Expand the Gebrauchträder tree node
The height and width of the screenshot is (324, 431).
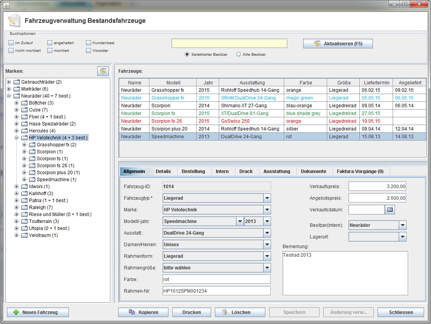9,82
